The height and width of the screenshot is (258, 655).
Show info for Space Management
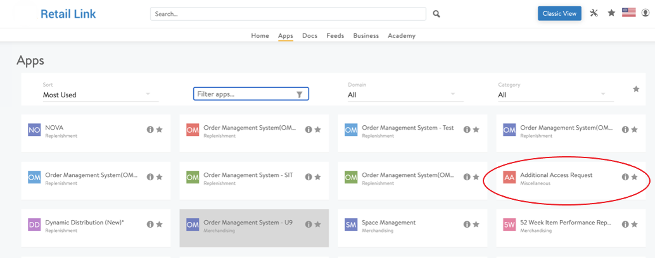(x=467, y=224)
